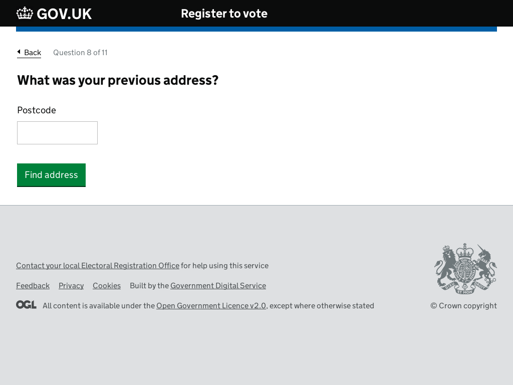
Task: Click the OGL licence logo
Action: [x=26, y=305]
